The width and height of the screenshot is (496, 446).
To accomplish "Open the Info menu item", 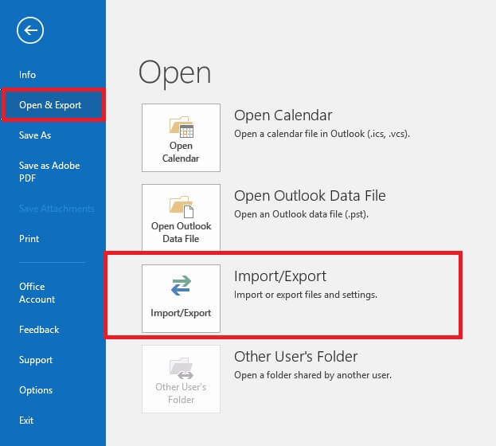I will pos(27,75).
